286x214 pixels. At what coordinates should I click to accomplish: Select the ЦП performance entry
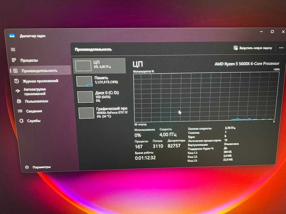pos(99,66)
